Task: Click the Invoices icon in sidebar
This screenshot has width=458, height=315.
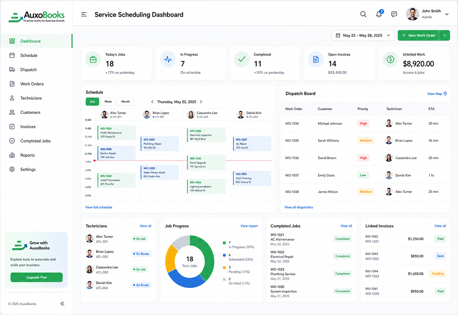Action: pos(12,127)
